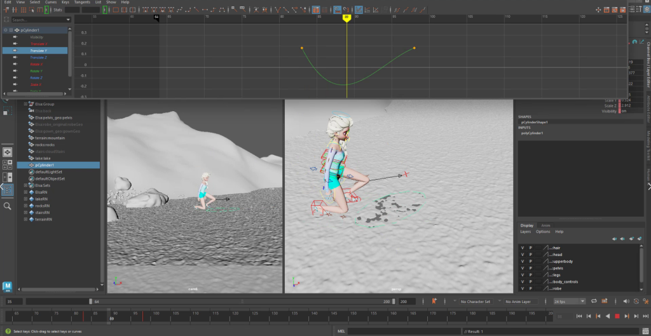Viewport: 651px width, 336px height.
Task: Open the Show menu
Action: pos(111,2)
